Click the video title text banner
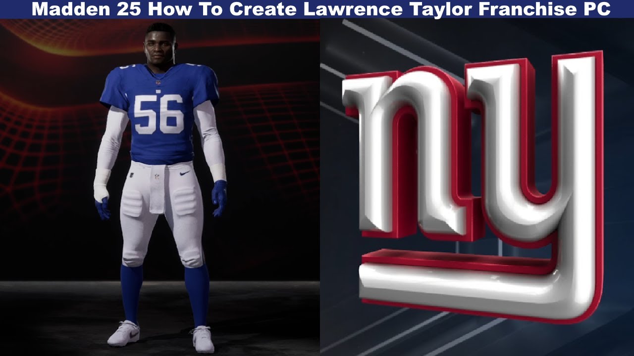The image size is (634, 356). (317, 9)
